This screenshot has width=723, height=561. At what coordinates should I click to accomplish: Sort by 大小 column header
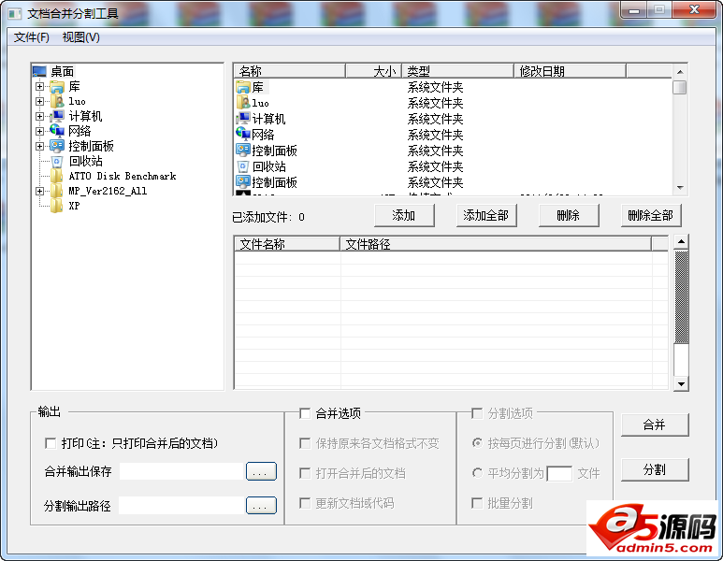(x=374, y=71)
